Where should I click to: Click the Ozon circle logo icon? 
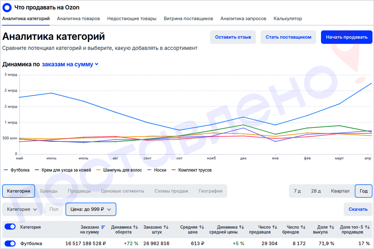(x=7, y=7)
